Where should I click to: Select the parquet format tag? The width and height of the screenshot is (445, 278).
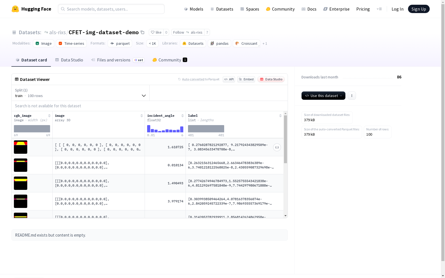[x=120, y=43]
